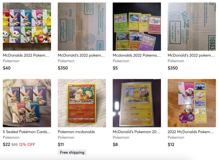Open the '5 Sealed Pokémon Cards…' listing title

tap(27, 132)
